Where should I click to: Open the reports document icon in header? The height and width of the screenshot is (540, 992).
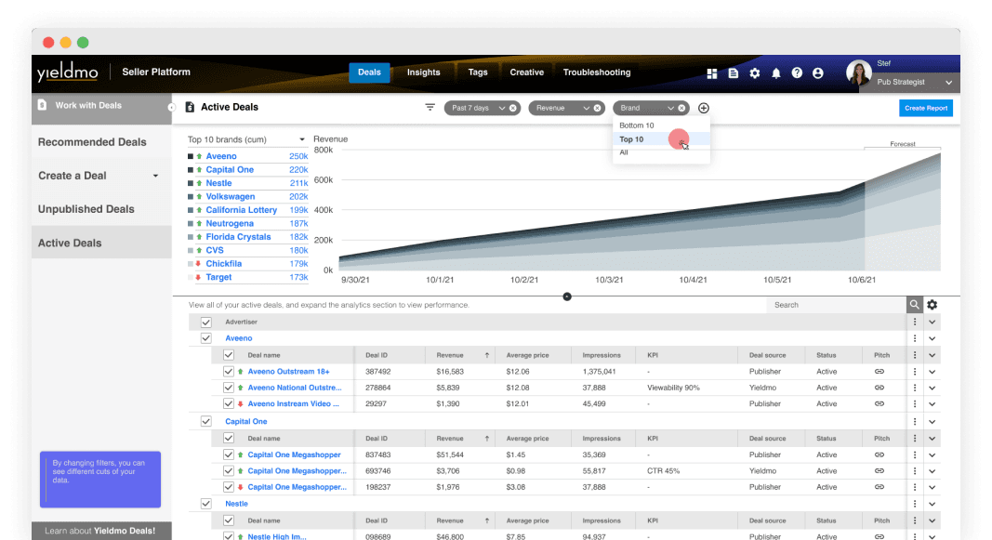tap(734, 73)
